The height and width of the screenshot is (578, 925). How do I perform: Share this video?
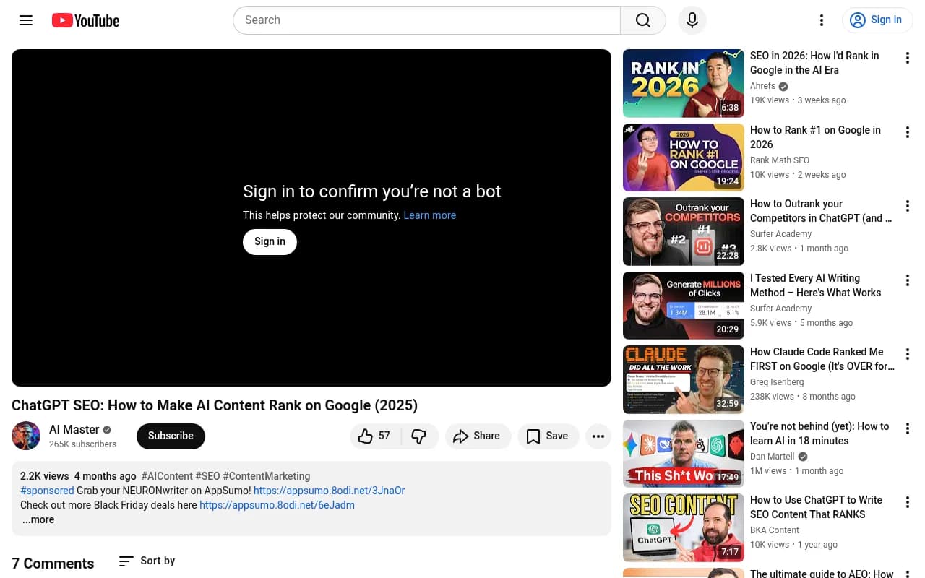477,436
